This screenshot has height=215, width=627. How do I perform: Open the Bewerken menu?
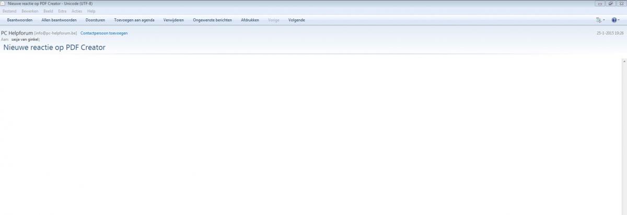coord(30,11)
